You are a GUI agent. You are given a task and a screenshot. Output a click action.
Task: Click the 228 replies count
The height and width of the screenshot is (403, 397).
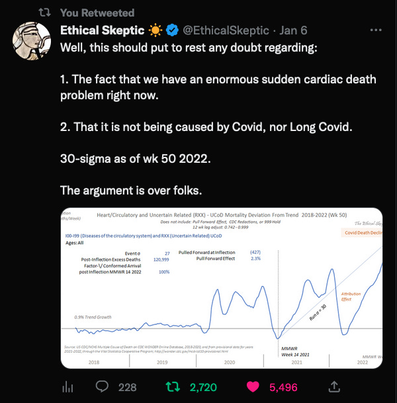(127, 386)
